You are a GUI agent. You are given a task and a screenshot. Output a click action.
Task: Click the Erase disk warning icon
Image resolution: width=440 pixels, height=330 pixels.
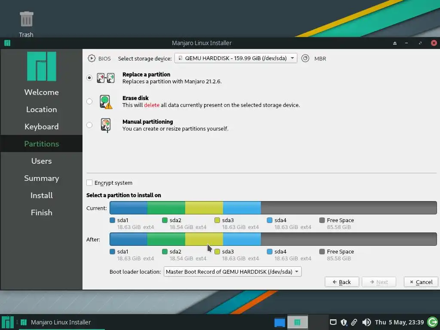106,101
